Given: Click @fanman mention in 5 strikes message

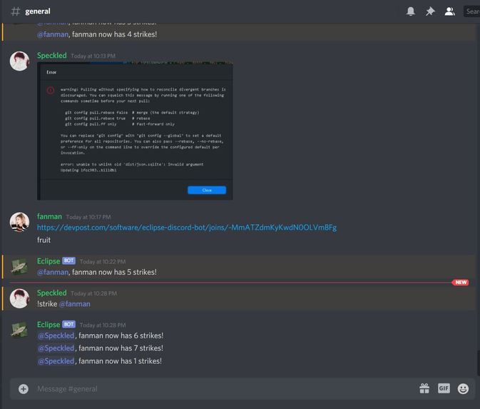Looking at the screenshot, I should tap(53, 272).
